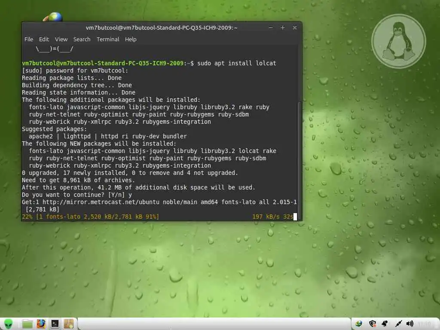The height and width of the screenshot is (330, 440).
Task: Click the terminal window title bar text
Action: [162, 27]
